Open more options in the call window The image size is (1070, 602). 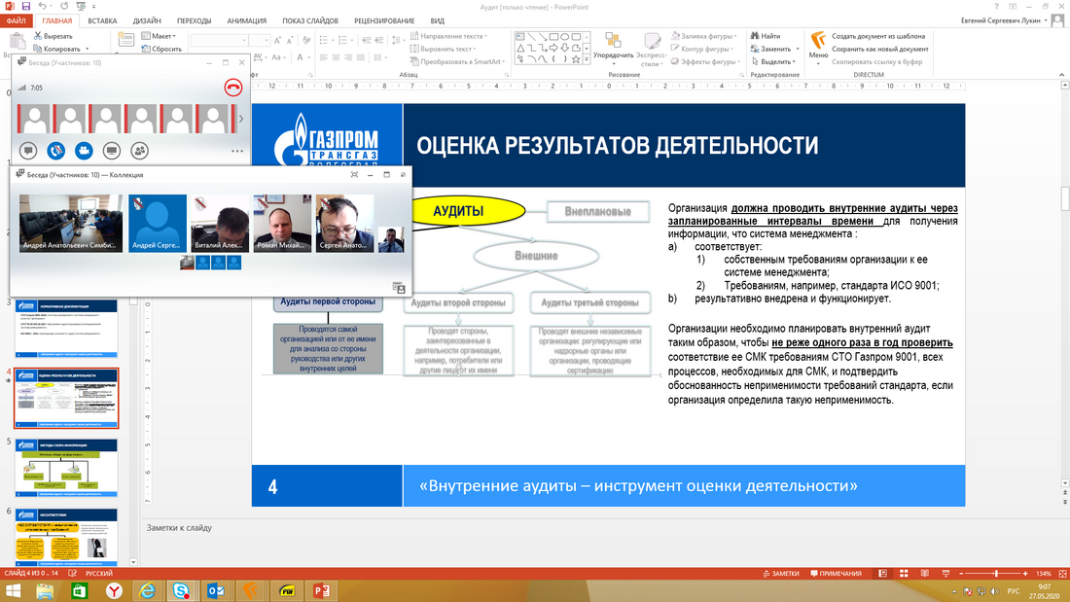point(236,151)
